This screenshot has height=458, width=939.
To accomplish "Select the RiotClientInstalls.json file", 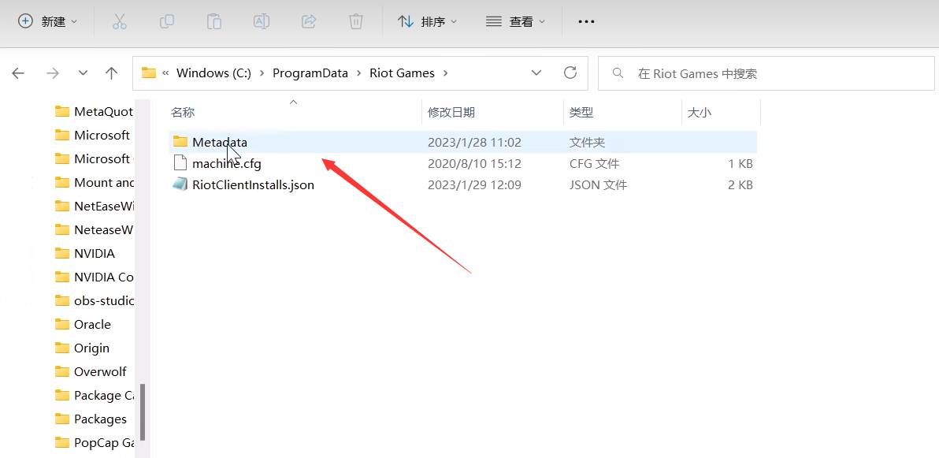I will (x=462, y=184).
